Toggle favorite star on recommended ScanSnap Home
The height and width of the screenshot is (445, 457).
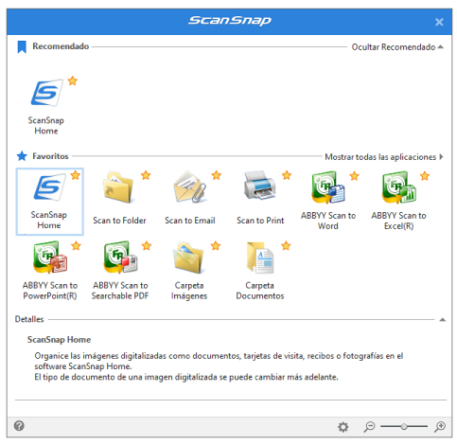(73, 80)
